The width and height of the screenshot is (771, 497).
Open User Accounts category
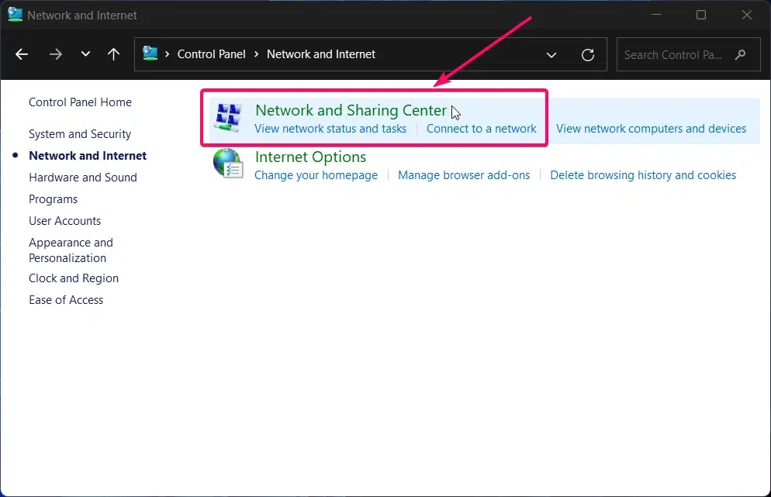click(x=64, y=221)
